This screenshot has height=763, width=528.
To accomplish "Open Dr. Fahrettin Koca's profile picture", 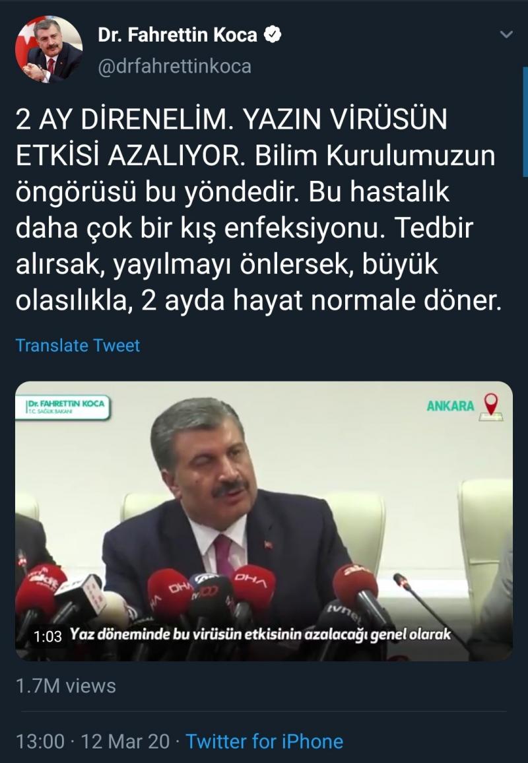I will (x=49, y=50).
